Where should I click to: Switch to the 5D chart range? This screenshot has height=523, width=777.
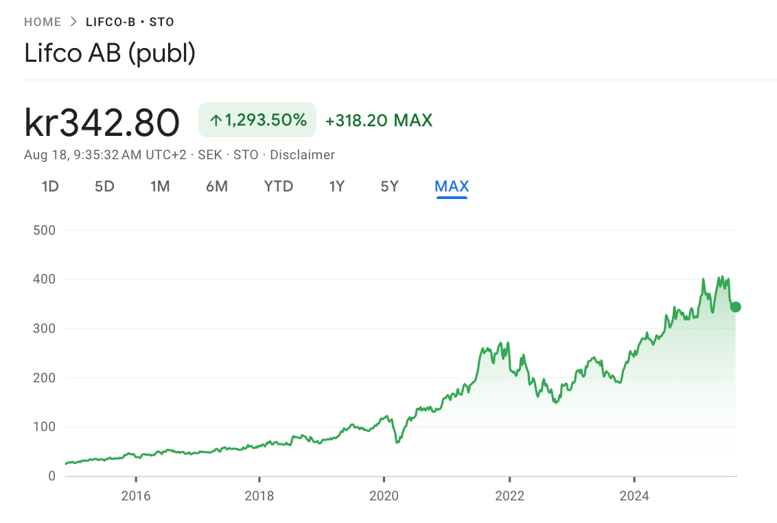(x=104, y=186)
